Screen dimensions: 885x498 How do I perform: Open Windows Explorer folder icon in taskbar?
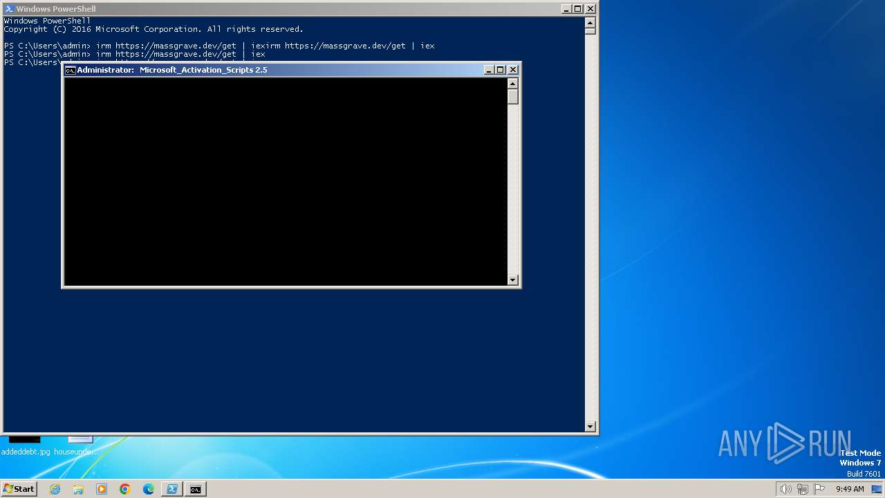tap(78, 489)
